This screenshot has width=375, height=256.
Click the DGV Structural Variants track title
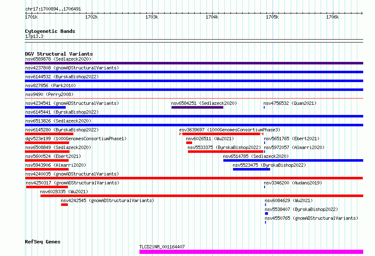pyautogui.click(x=59, y=54)
